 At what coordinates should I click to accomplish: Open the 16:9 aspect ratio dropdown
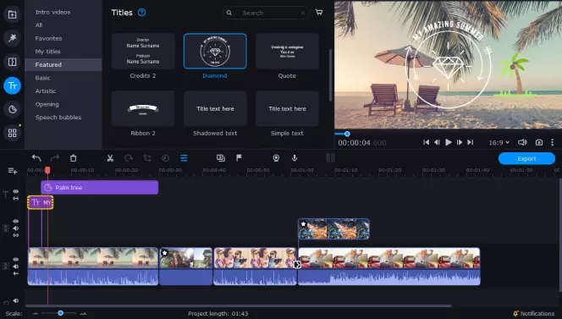(499, 142)
